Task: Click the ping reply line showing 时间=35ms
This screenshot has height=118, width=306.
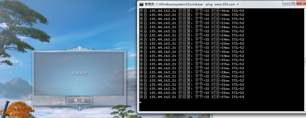Action: coord(192,52)
